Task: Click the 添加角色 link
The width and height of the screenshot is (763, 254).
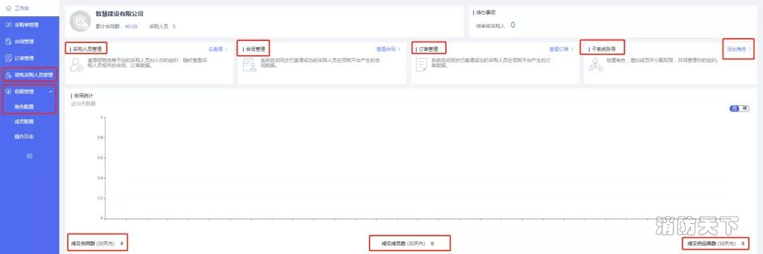Action: tap(739, 49)
